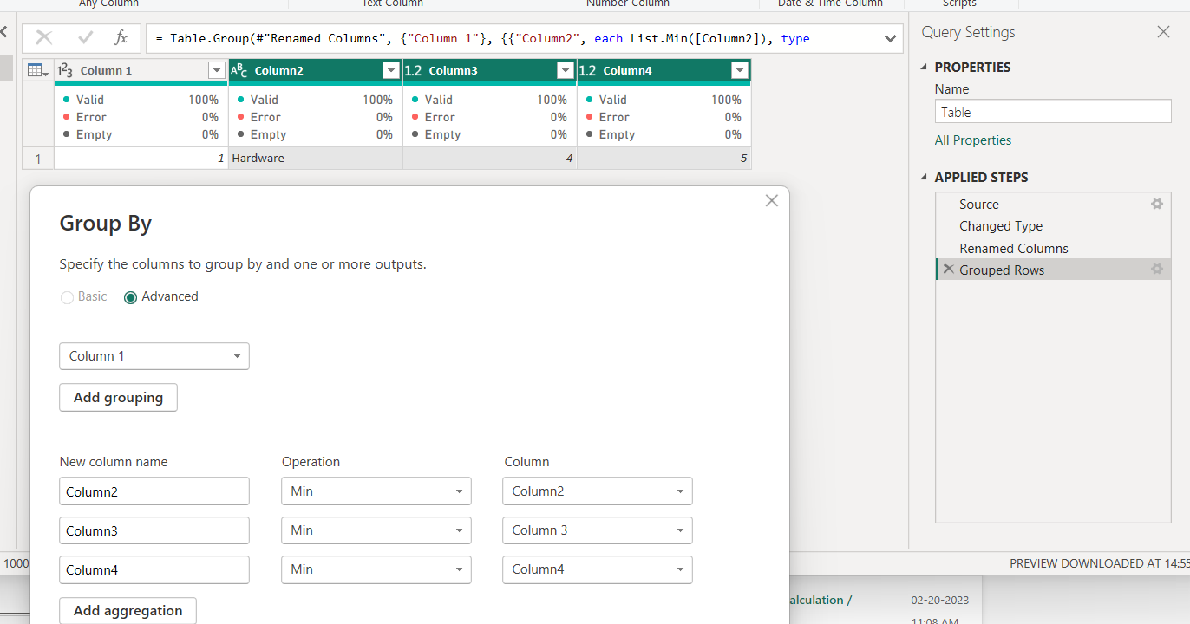The width and height of the screenshot is (1190, 624).
Task: Click the ABC data type icon of Column2
Action: point(239,70)
